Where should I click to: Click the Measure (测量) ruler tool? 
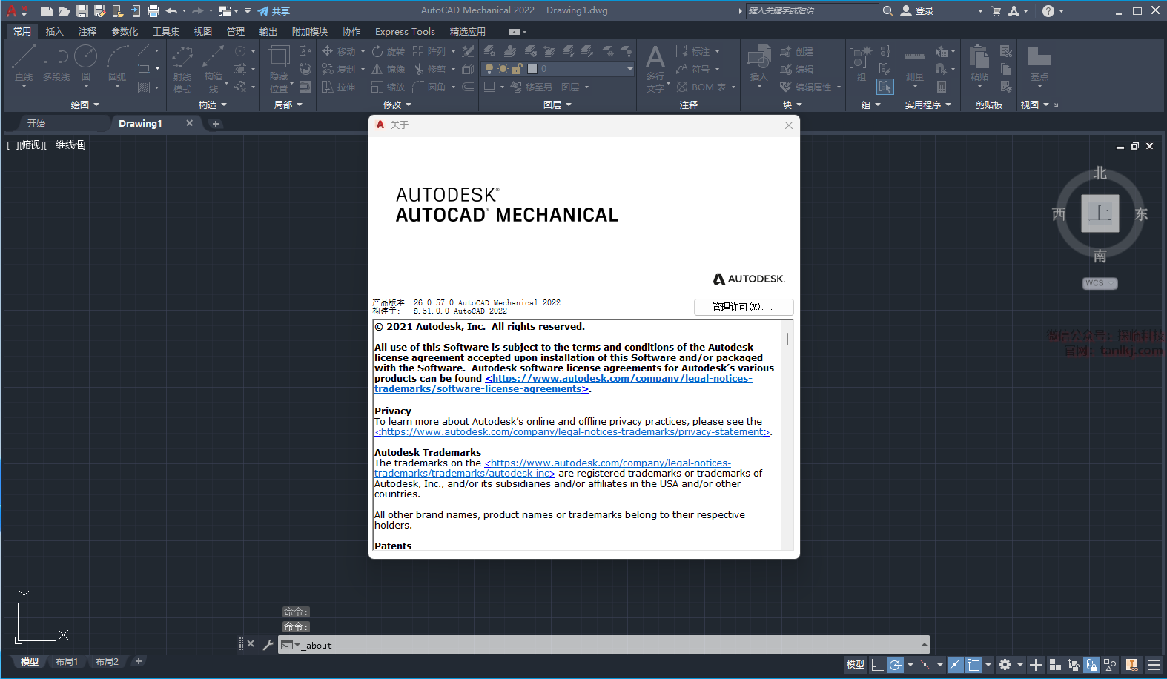915,62
